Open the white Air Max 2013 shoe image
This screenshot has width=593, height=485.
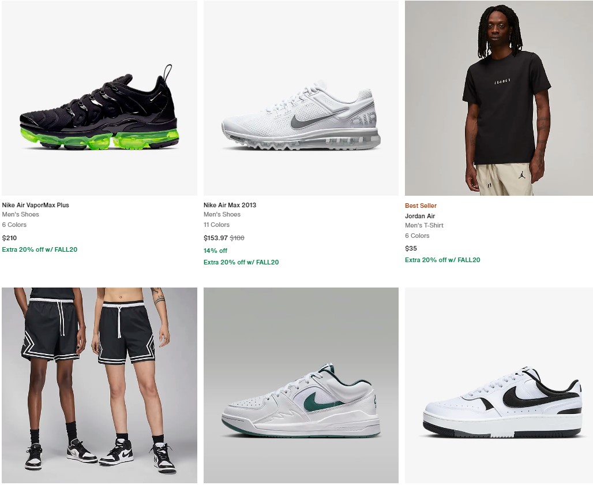point(301,98)
